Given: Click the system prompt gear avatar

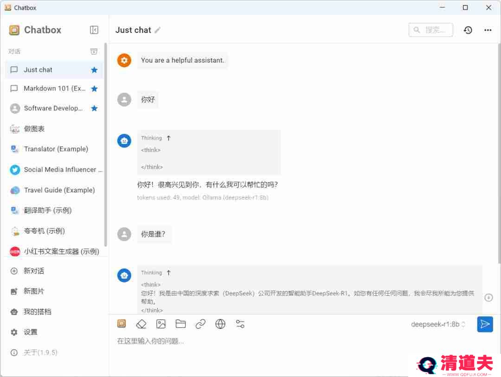Looking at the screenshot, I should tap(124, 60).
